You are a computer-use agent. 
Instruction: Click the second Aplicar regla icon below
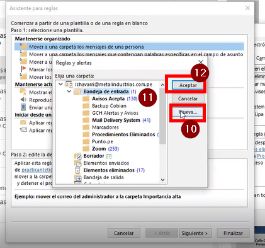(23, 130)
